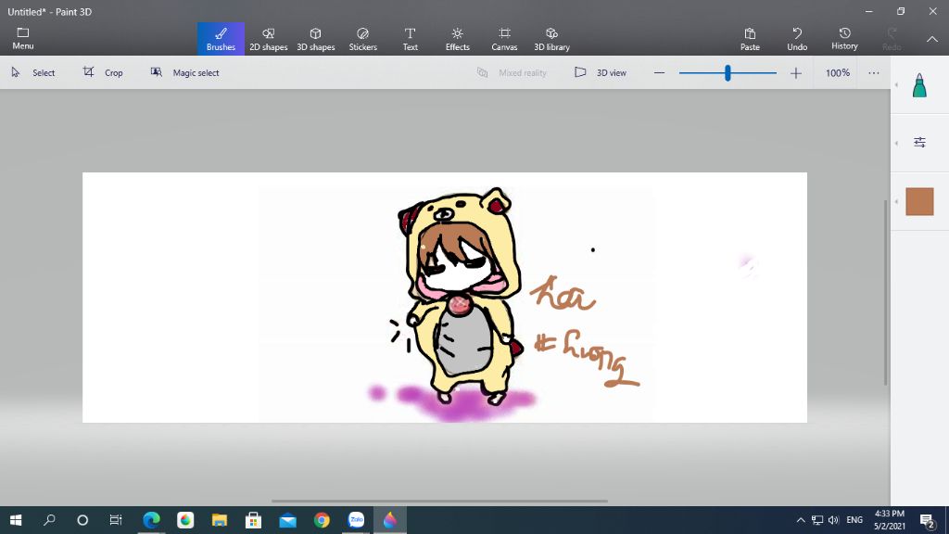Click the drawn chibi character on canvas
The image size is (949, 534).
460,297
